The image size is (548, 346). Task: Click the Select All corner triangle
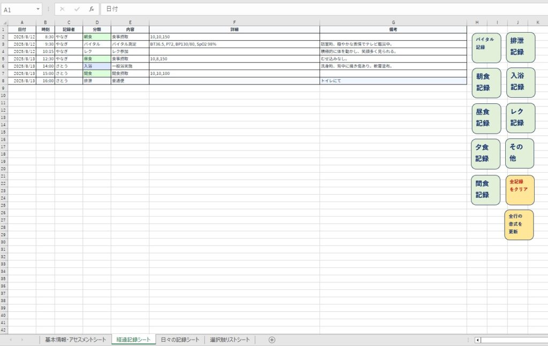coord(4,22)
